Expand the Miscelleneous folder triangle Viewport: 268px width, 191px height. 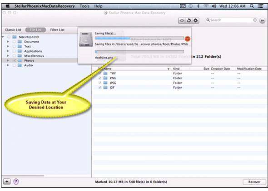point(8,56)
